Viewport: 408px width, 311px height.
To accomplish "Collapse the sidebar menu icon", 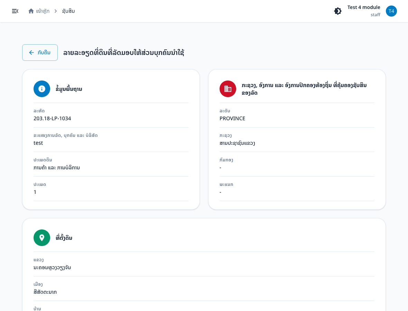I will (x=15, y=11).
